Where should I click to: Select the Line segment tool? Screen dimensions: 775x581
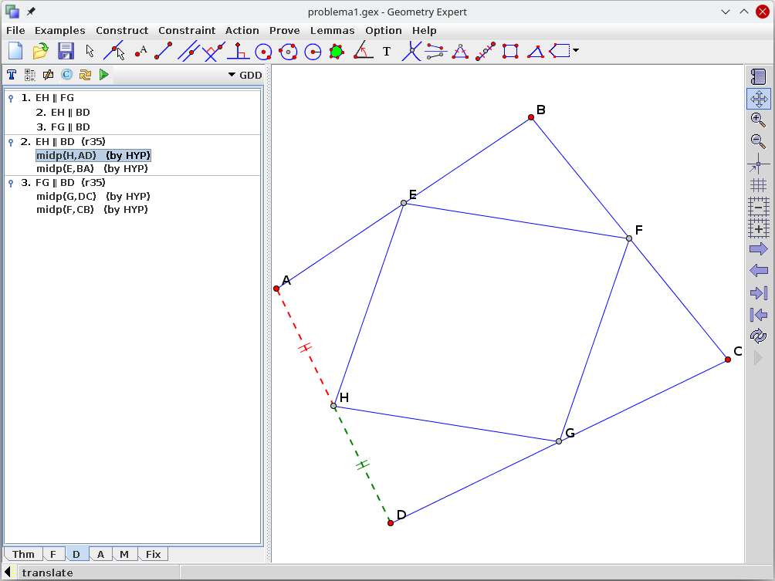point(164,51)
